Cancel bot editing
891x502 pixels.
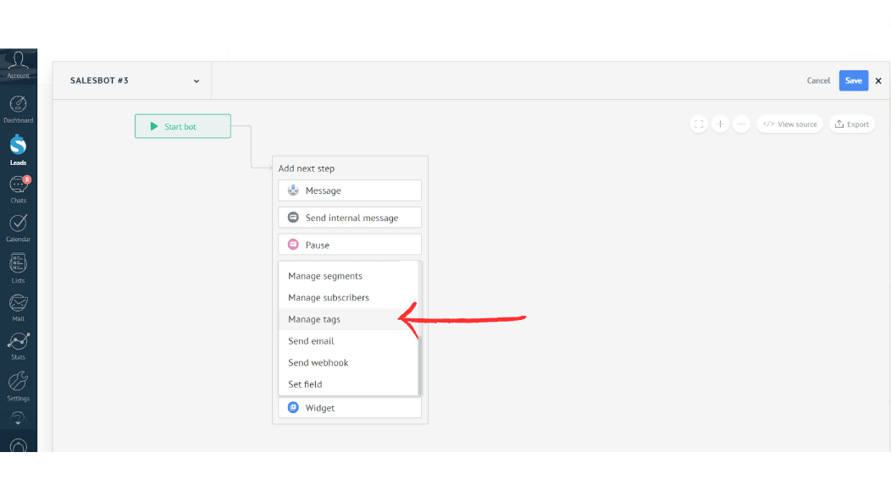click(x=818, y=80)
